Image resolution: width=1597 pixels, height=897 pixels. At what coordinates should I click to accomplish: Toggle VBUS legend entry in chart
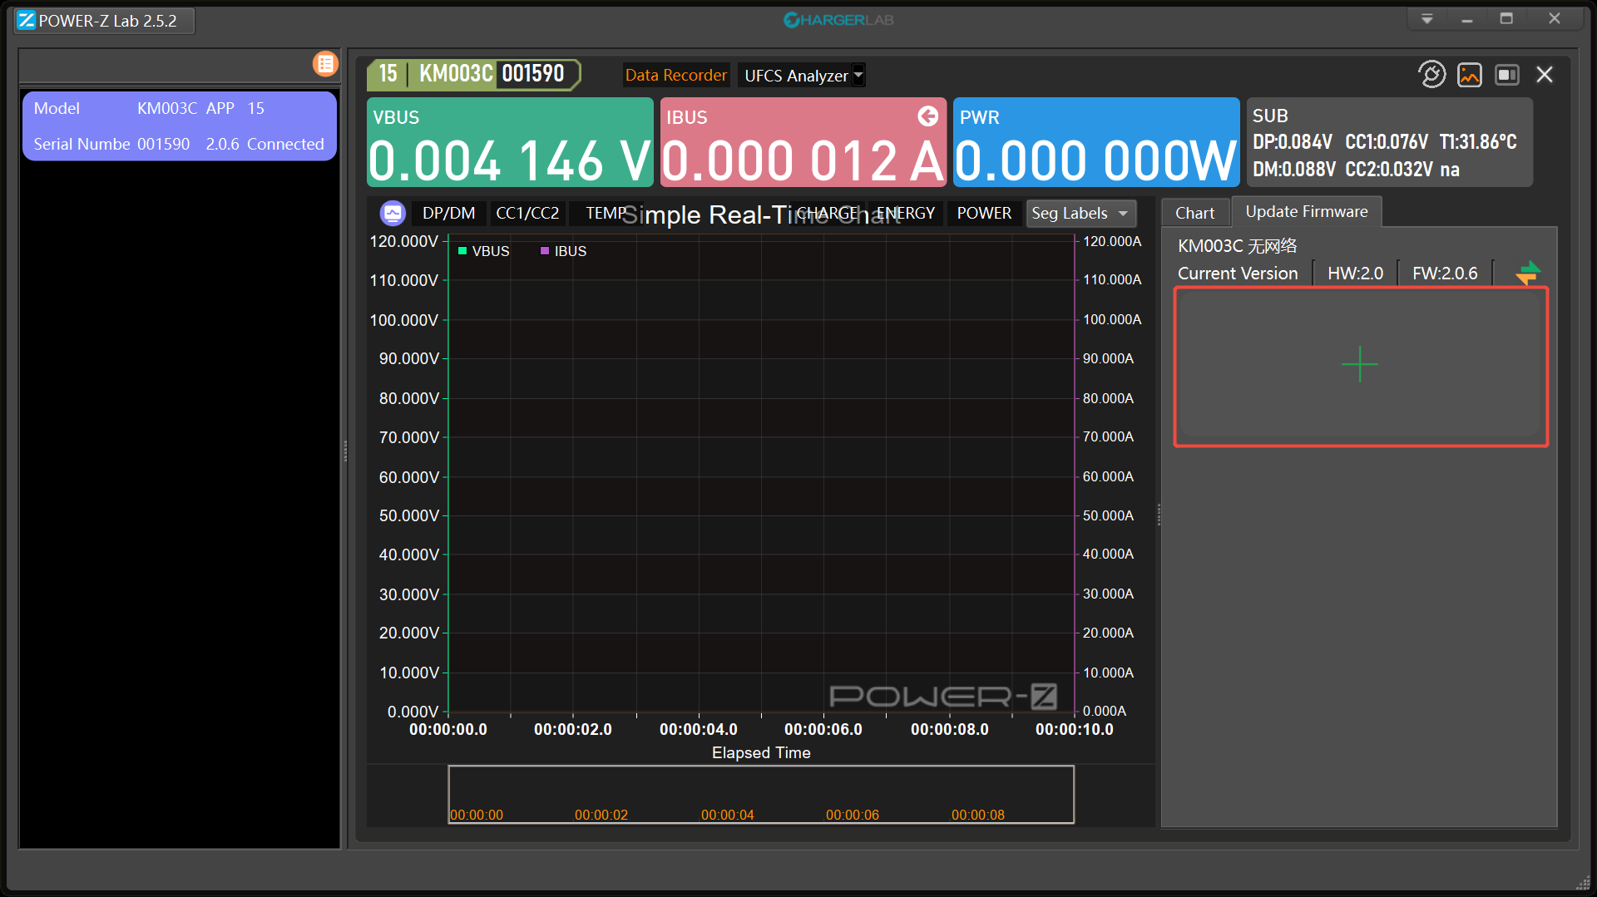pos(484,251)
